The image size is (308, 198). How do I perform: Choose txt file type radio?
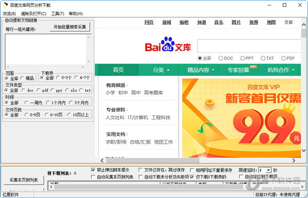click(81, 90)
